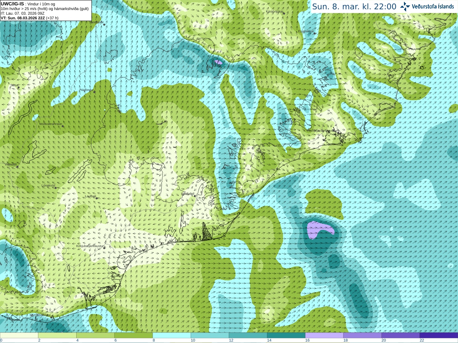The image size is (458, 343).
Task: Click the Veiðivatnahraun station label
Action: tap(50, 124)
